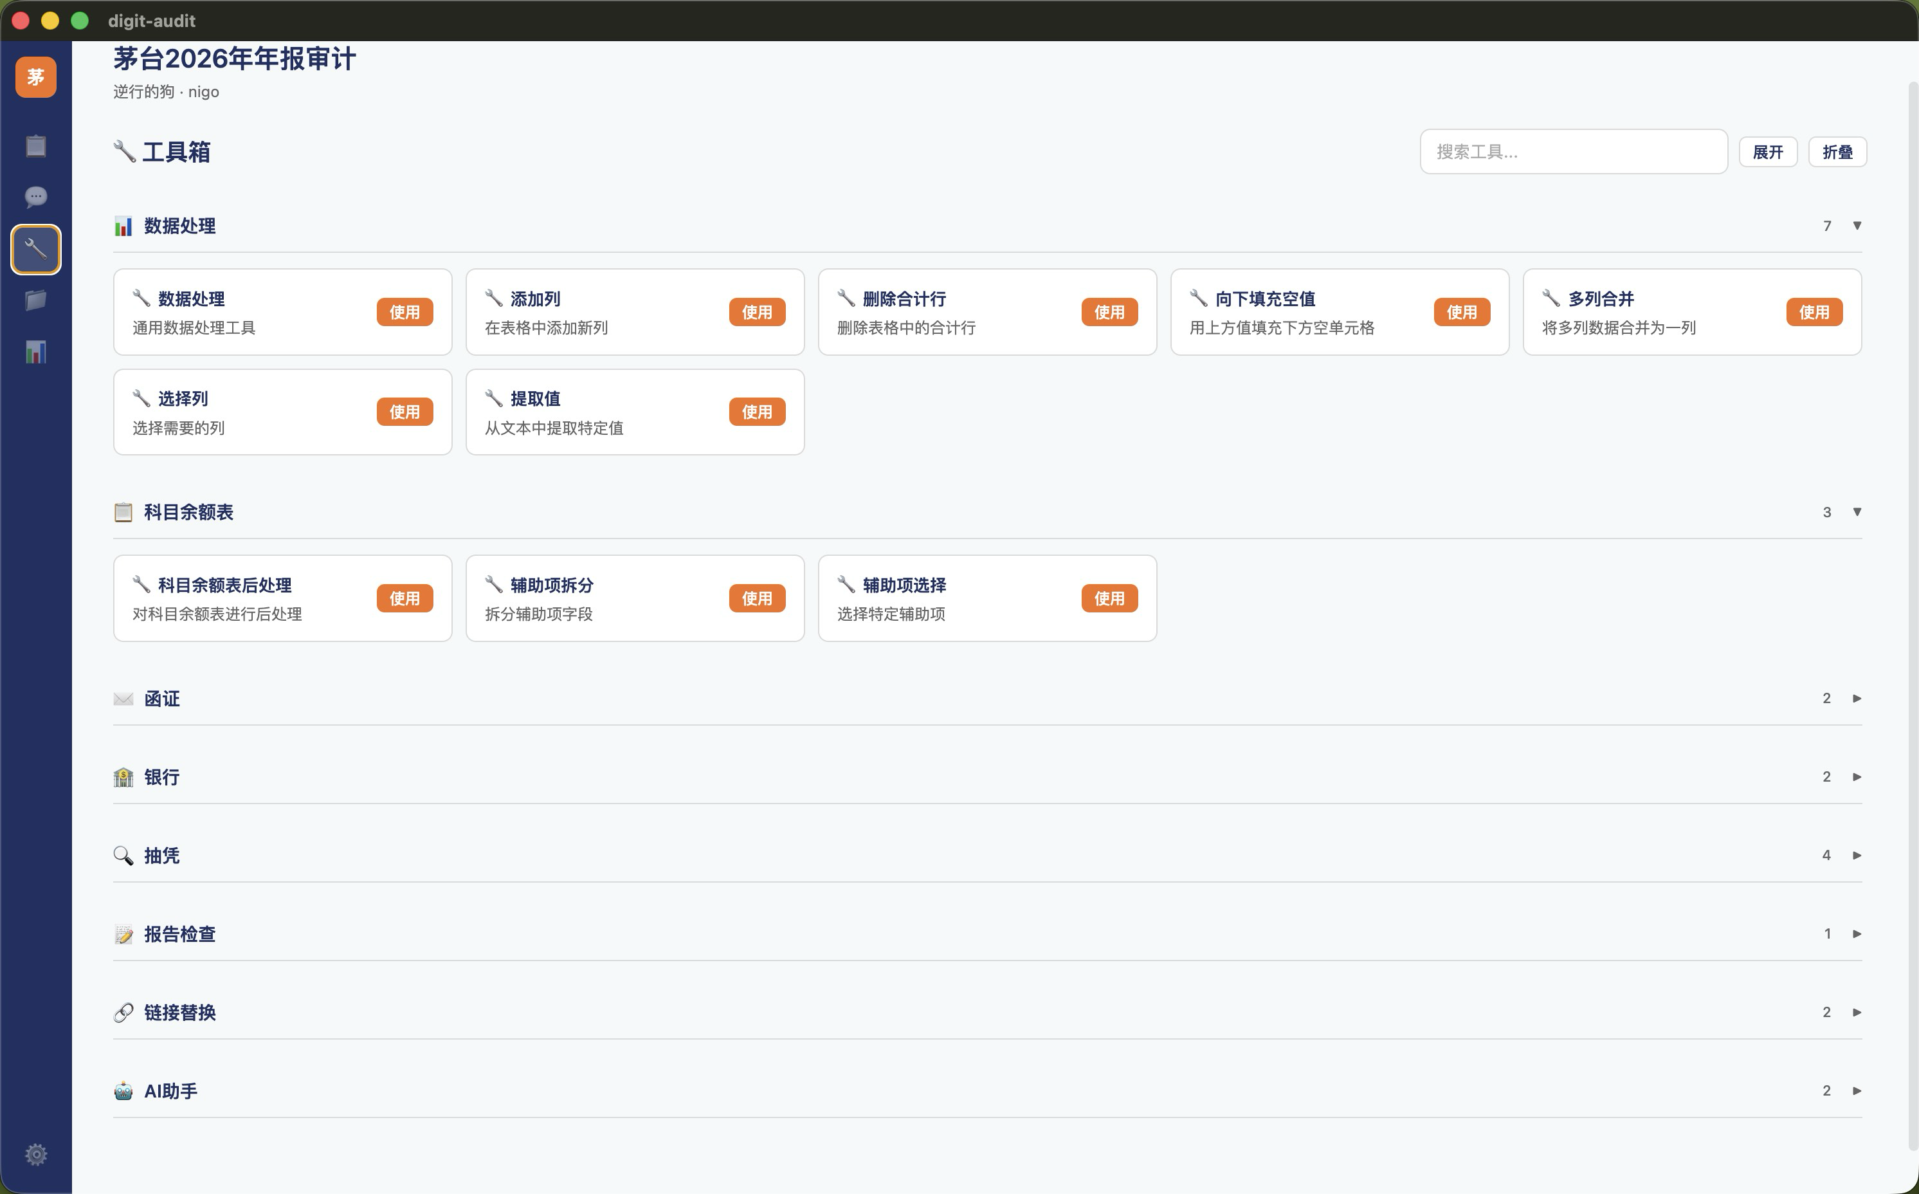The image size is (1919, 1194).
Task: Click the 报告检查 section heading text
Action: coord(180,934)
